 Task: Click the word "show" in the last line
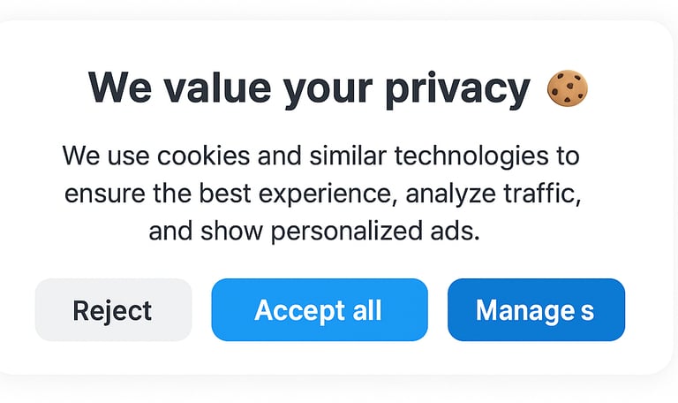[x=232, y=232]
